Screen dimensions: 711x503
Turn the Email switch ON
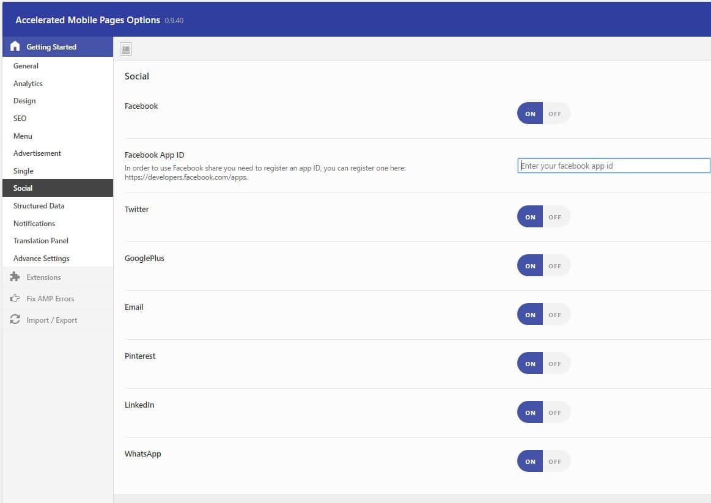[x=530, y=315]
